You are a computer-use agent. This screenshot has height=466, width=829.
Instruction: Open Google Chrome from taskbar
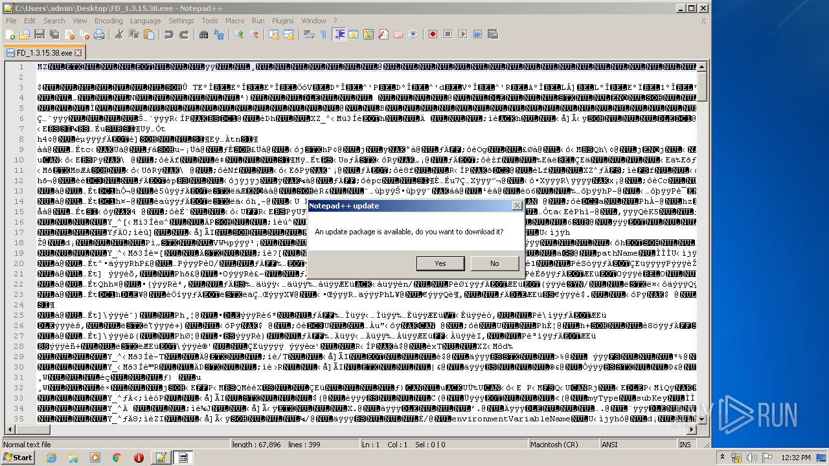pyautogui.click(x=117, y=458)
